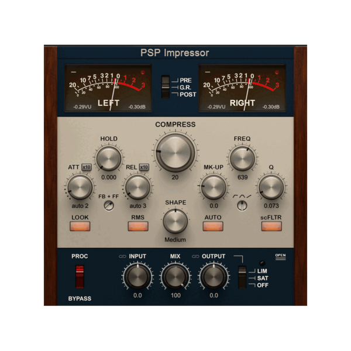The height and width of the screenshot is (351, 351).
Task: Click the HOLD knob showing 0.000
Action: tap(109, 159)
